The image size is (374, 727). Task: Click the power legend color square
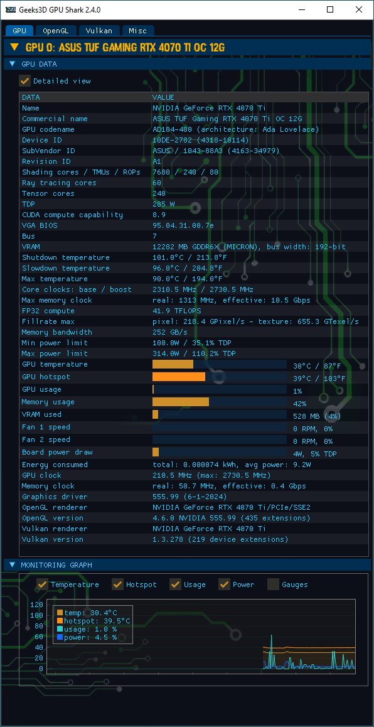pyautogui.click(x=60, y=637)
